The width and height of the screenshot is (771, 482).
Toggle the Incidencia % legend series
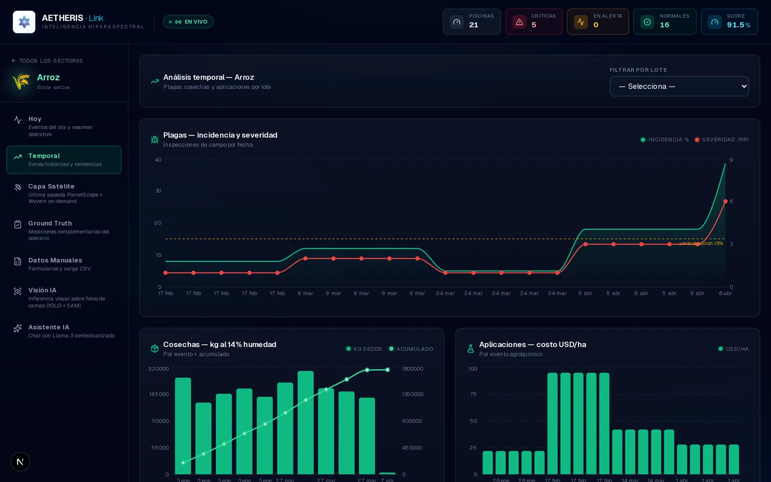(665, 140)
